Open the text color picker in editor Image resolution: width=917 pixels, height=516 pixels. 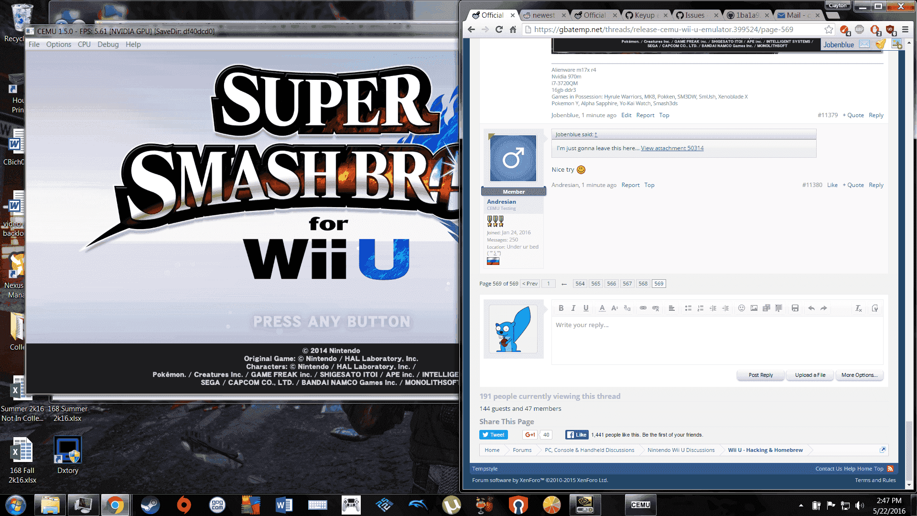[x=602, y=308]
